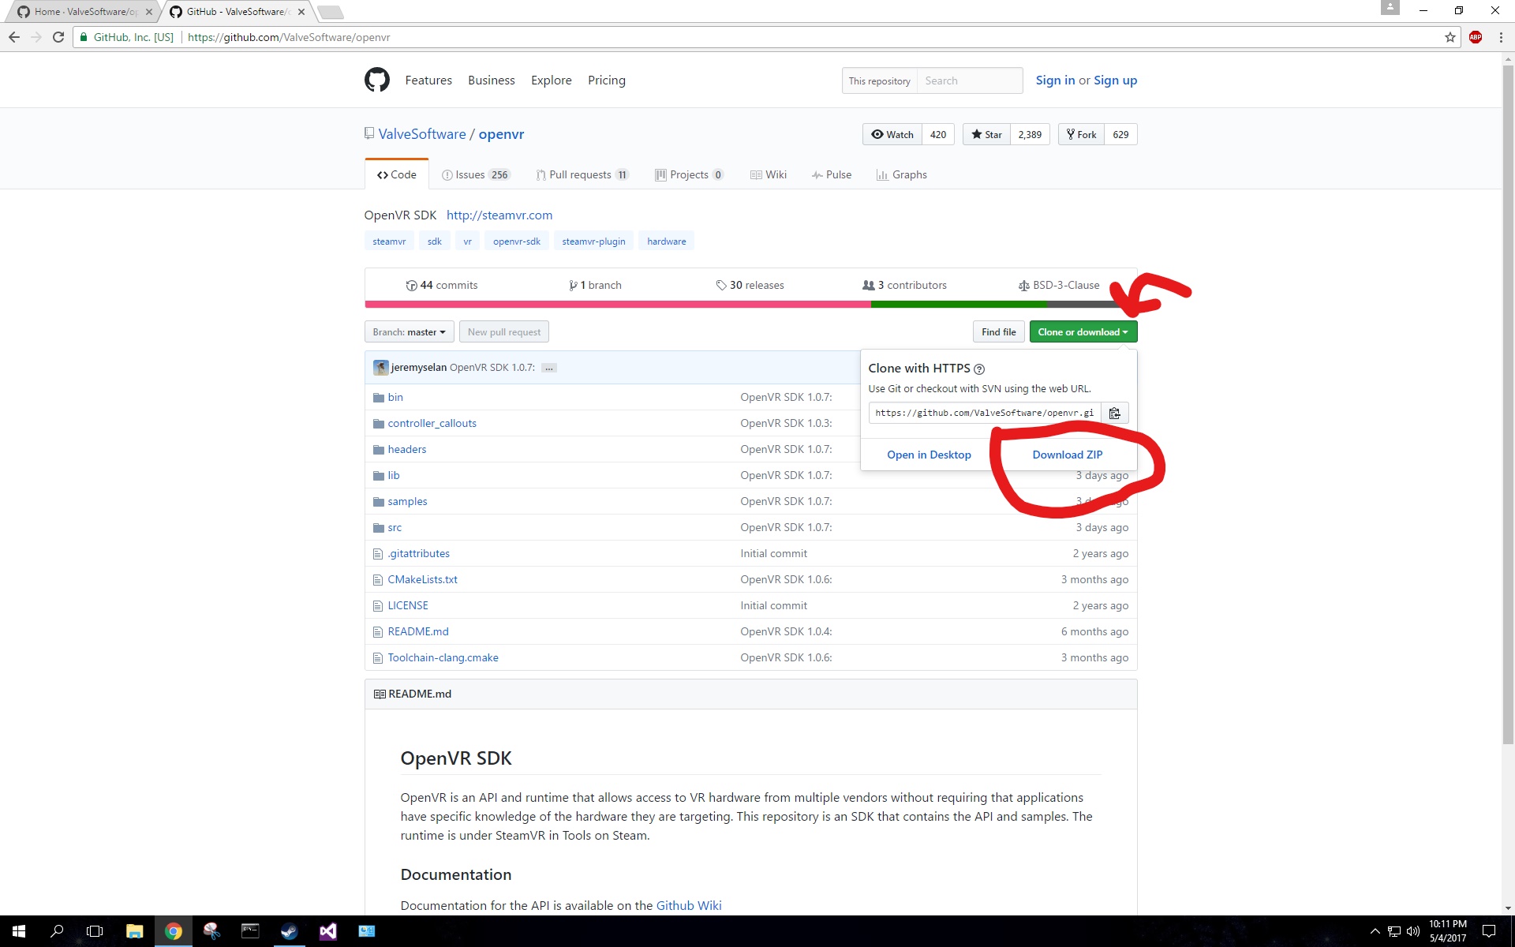Viewport: 1515px width, 947px height.
Task: View 44 commits history
Action: pos(442,285)
